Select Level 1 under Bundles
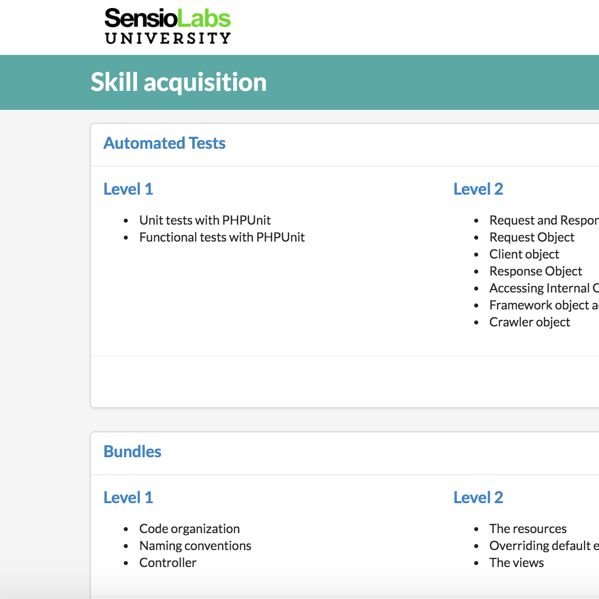The width and height of the screenshot is (599, 599). coord(128,498)
